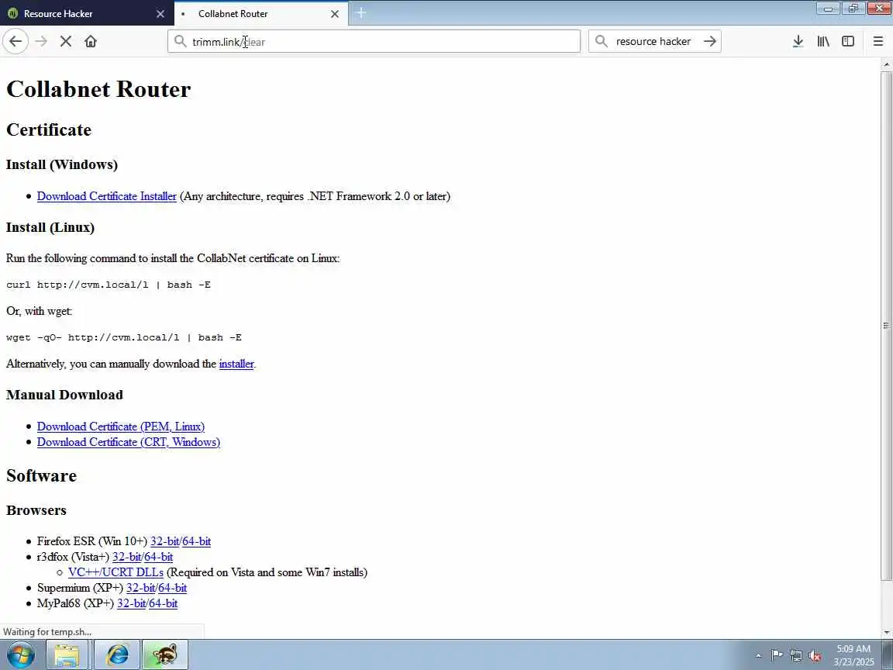Close the Resource Hacker tab

160,14
